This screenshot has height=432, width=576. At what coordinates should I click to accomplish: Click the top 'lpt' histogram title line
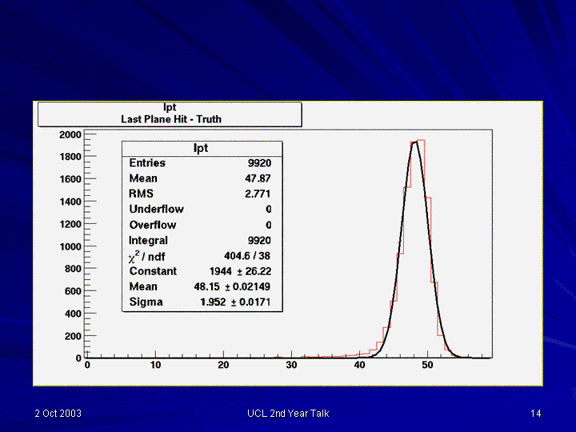[x=170, y=107]
